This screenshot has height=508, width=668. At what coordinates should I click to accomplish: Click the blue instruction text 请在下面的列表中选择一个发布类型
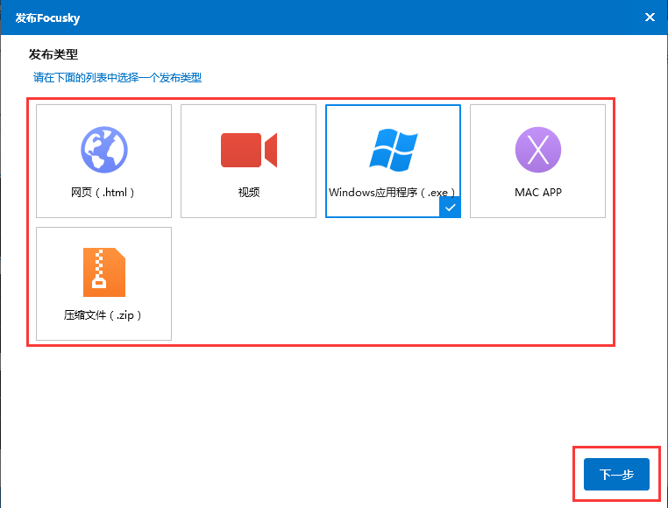pyautogui.click(x=117, y=77)
